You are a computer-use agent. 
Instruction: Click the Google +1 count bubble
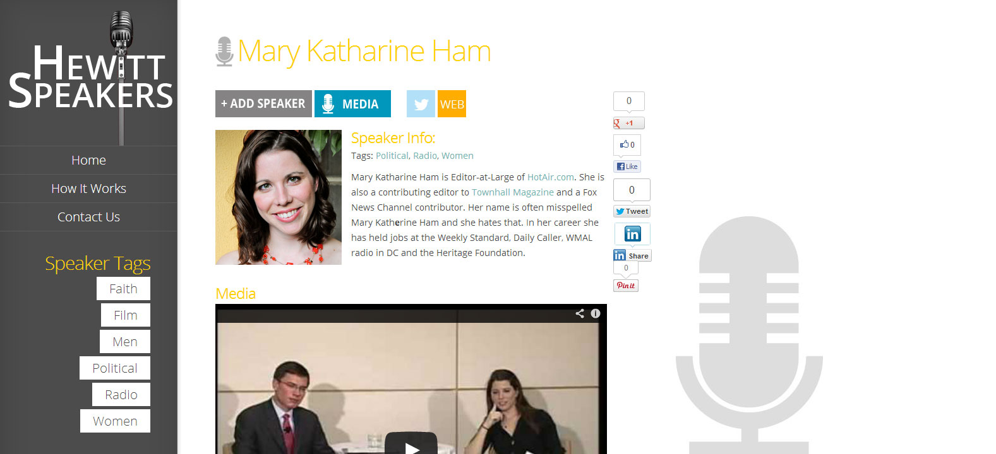coord(629,101)
